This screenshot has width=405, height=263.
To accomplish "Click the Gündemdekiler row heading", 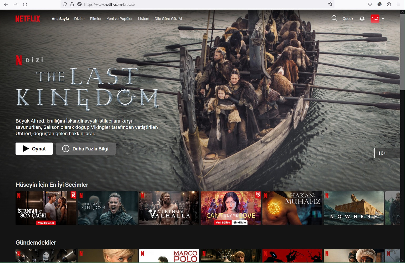I will [x=36, y=242].
